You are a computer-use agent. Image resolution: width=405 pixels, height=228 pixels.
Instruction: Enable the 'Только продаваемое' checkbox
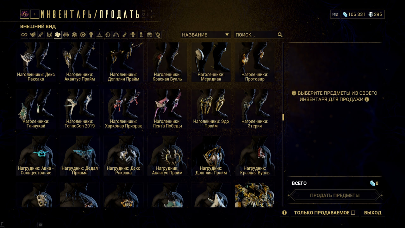coord(353,213)
